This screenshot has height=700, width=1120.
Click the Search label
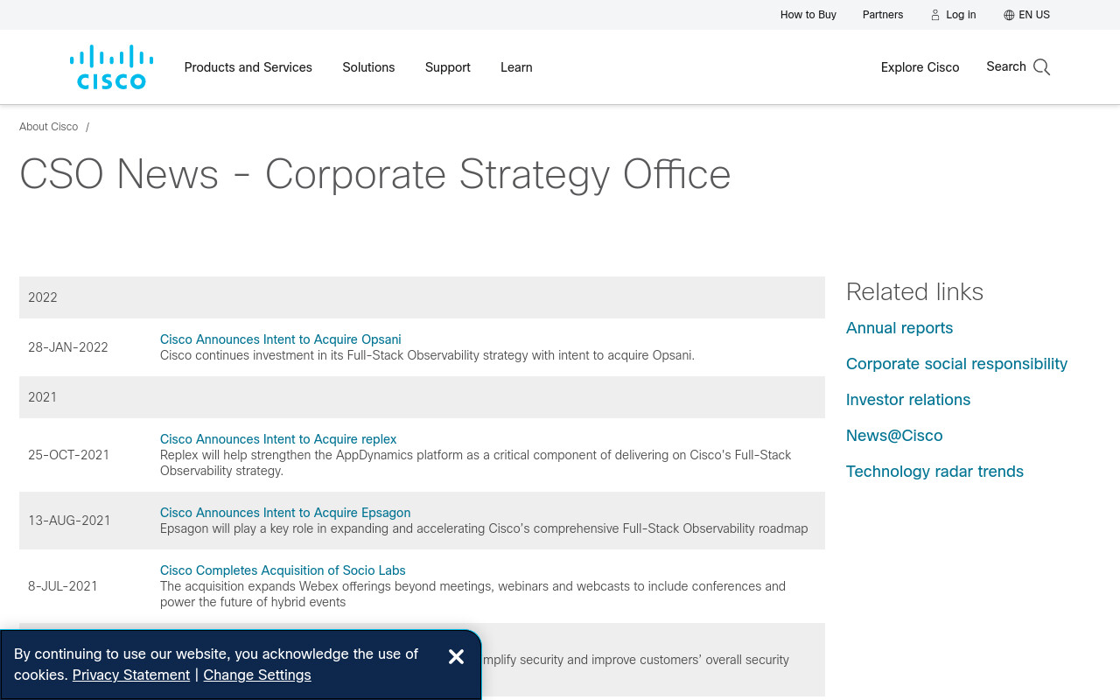pyautogui.click(x=1006, y=66)
